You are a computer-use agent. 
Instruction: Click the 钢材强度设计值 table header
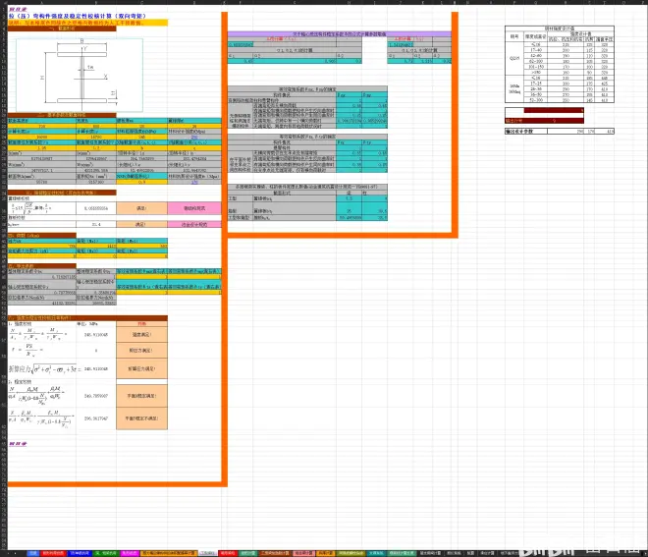(561, 30)
